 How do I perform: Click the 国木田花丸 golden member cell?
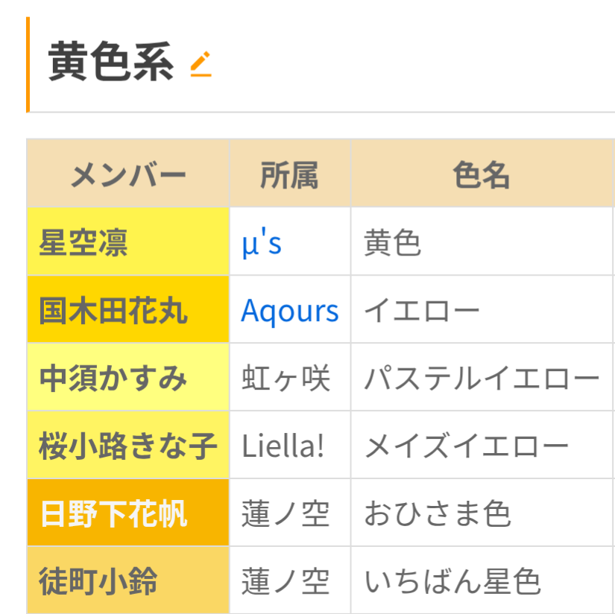(128, 309)
